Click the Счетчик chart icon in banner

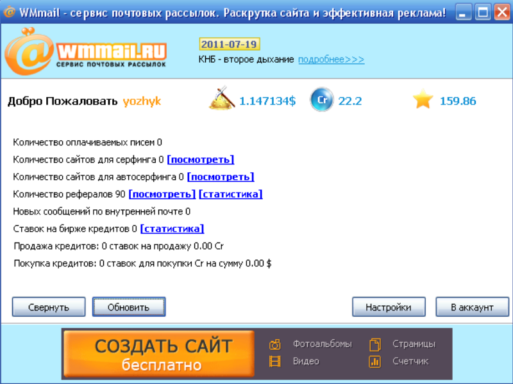(375, 362)
